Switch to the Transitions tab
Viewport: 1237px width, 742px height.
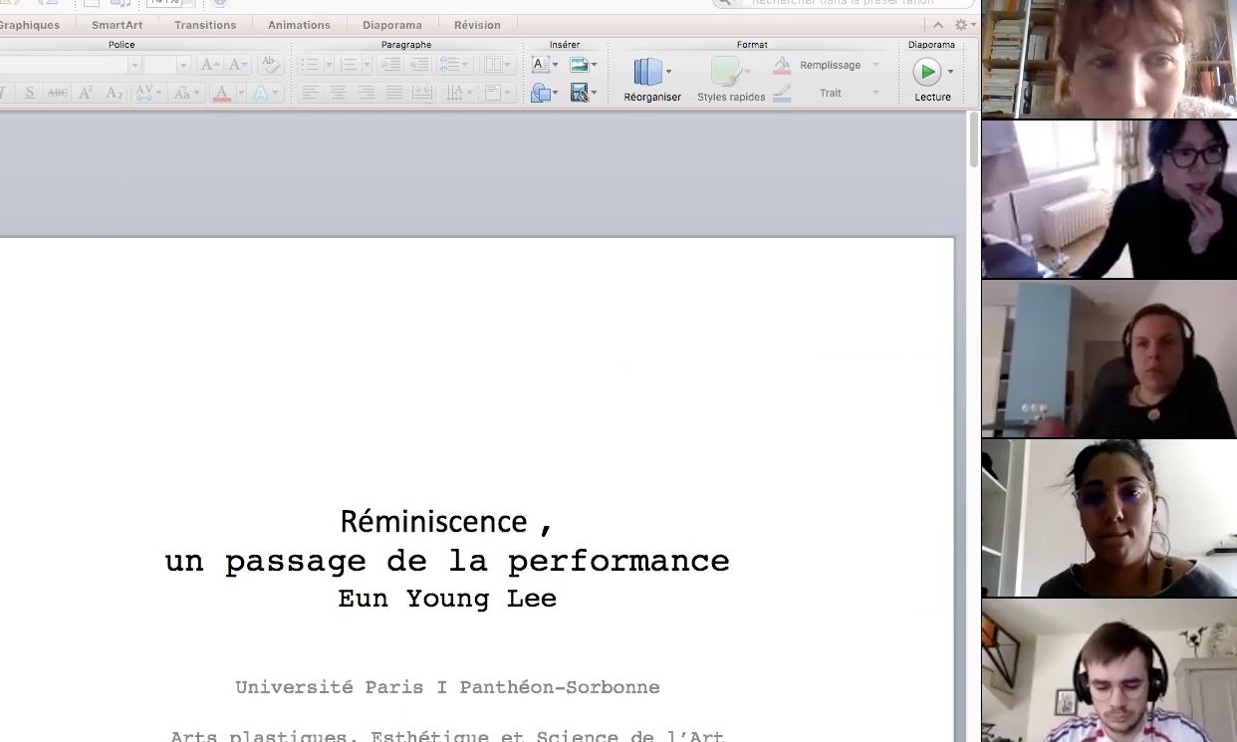click(205, 25)
